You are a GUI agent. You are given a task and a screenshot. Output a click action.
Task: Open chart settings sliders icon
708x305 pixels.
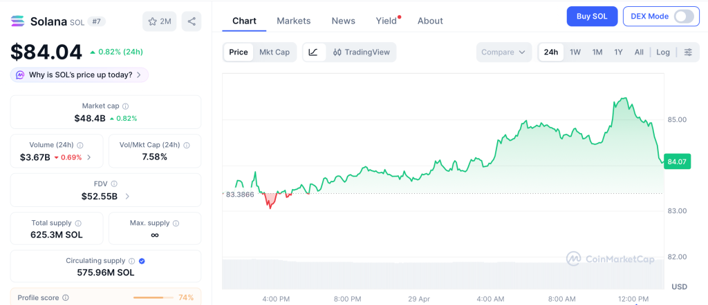[687, 52]
